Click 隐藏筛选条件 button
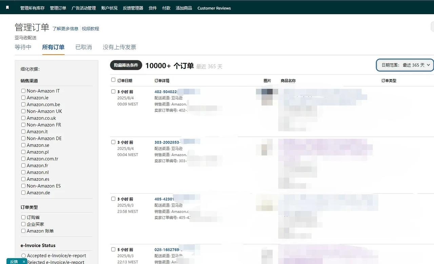 (x=126, y=65)
